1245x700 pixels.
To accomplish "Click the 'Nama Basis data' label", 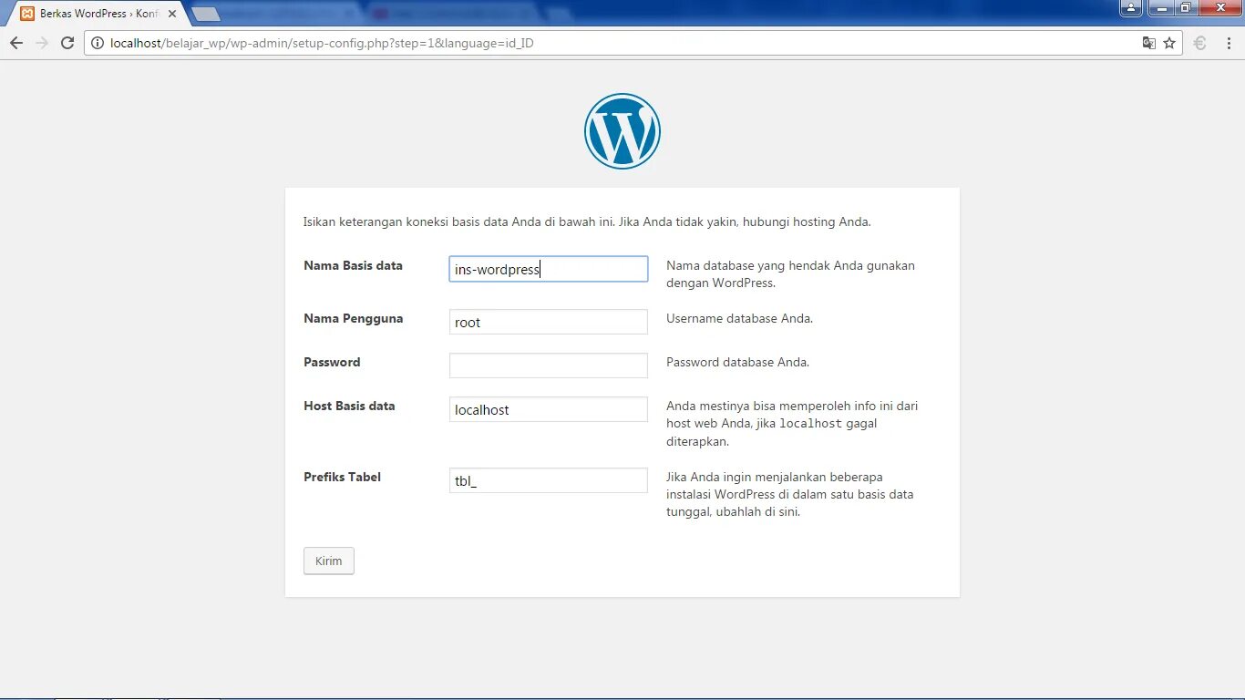I will coord(353,265).
